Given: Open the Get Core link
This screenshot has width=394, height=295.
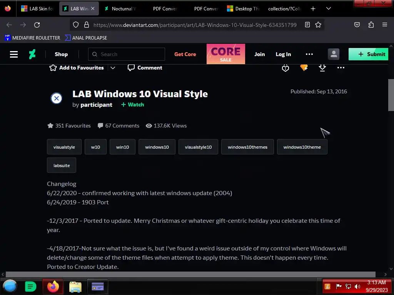Looking at the screenshot, I should click(x=185, y=54).
